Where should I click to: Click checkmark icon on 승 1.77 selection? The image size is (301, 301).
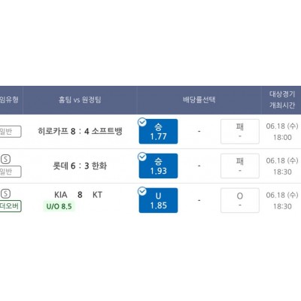click(x=142, y=123)
